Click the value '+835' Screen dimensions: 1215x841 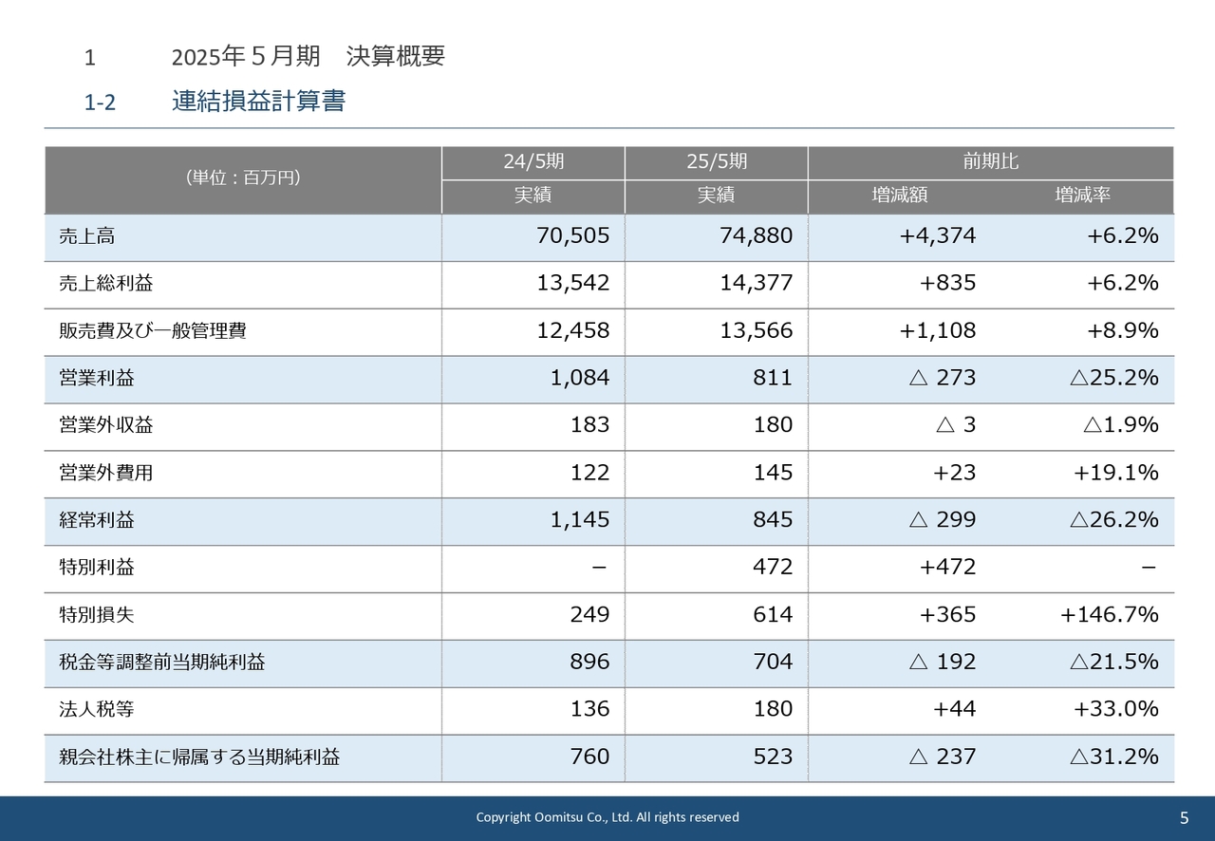(x=947, y=283)
